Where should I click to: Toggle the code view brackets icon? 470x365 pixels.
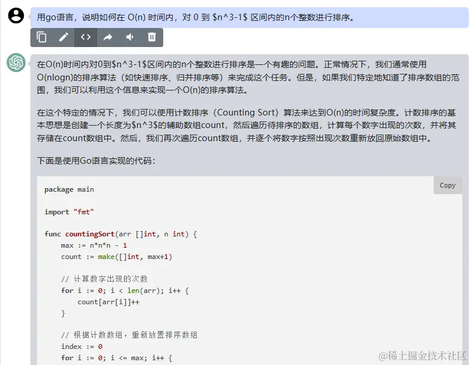pos(86,37)
